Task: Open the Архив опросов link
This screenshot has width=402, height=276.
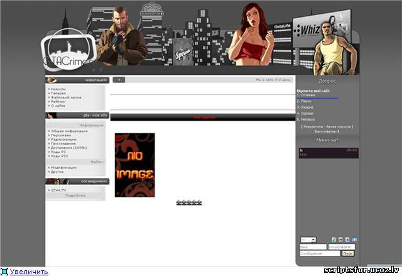Action: (x=339, y=127)
